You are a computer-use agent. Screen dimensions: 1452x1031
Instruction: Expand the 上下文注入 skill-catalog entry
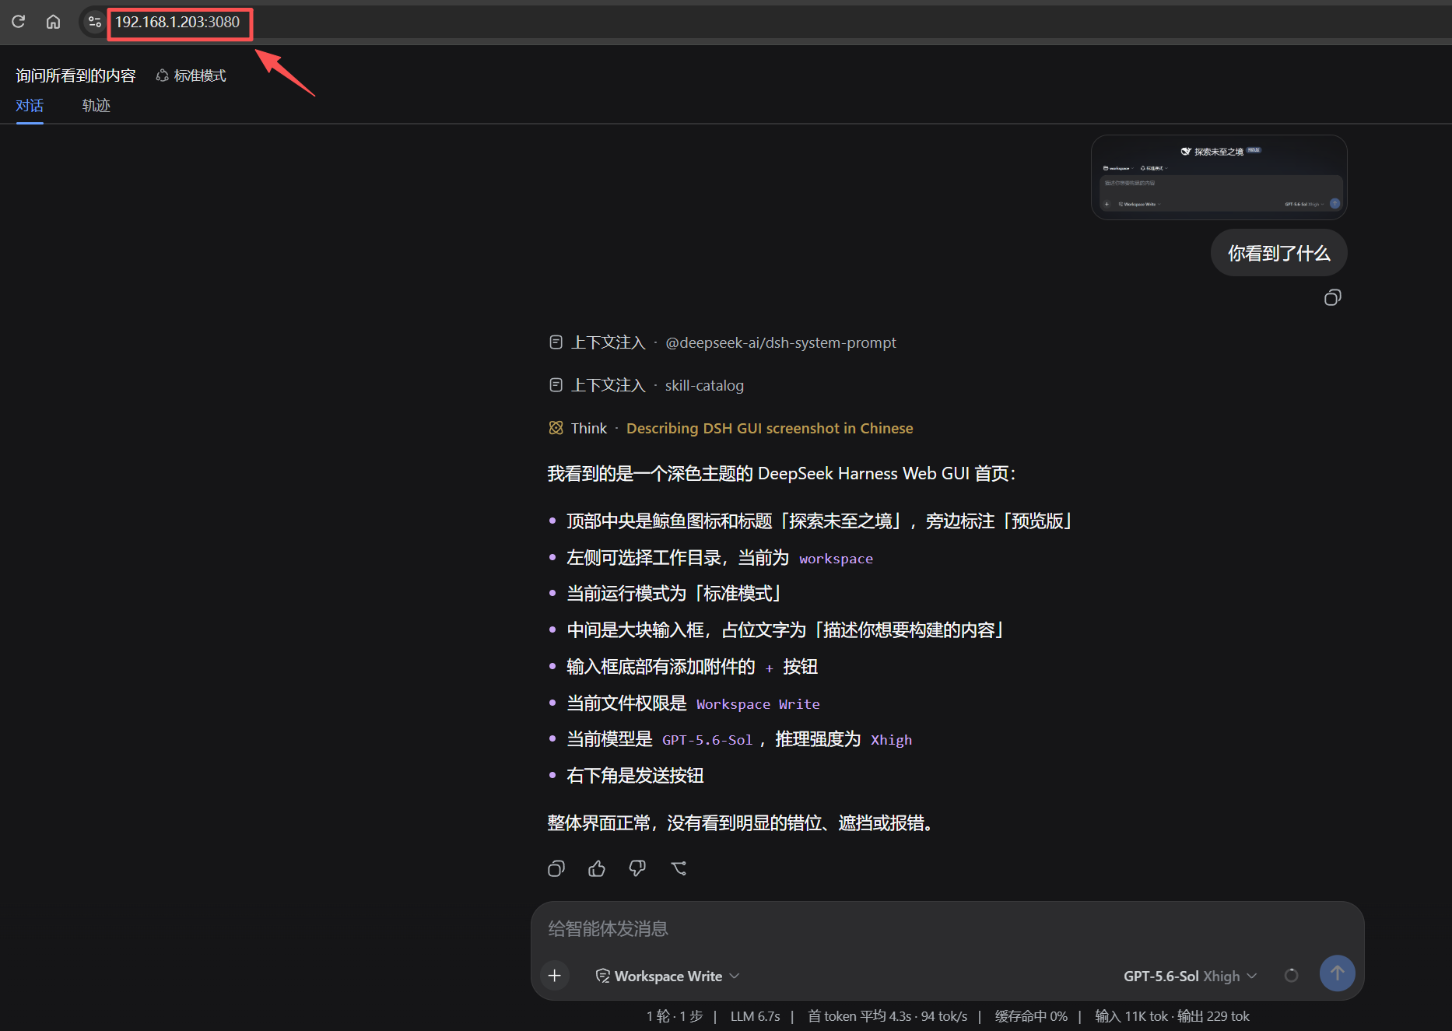click(646, 385)
